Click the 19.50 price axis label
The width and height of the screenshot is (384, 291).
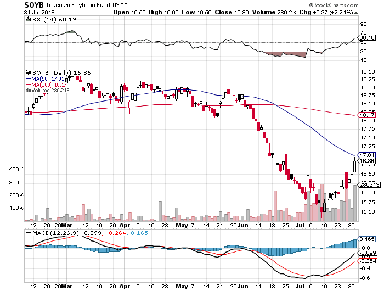pos(368,71)
